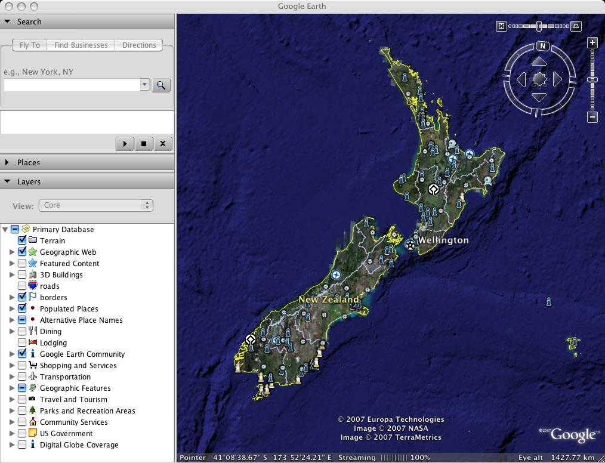Click the Search panel header
Screen dimensions: 605x463
87,21
